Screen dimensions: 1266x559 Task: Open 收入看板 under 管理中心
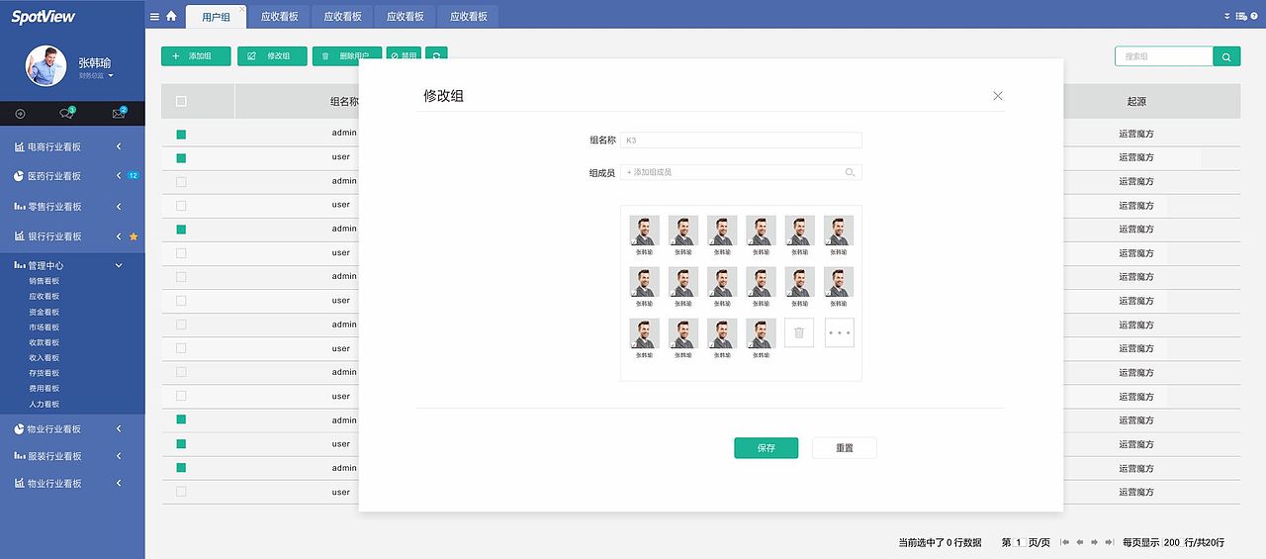(x=45, y=358)
